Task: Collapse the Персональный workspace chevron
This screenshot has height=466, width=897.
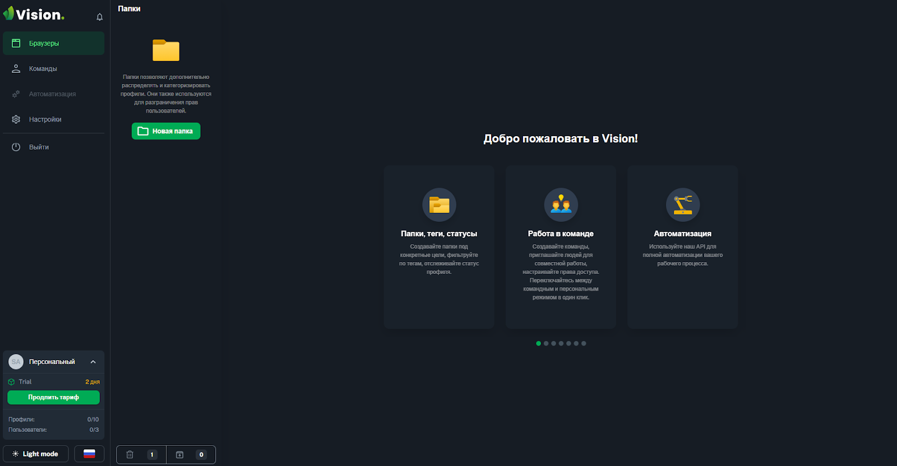Action: coord(93,362)
